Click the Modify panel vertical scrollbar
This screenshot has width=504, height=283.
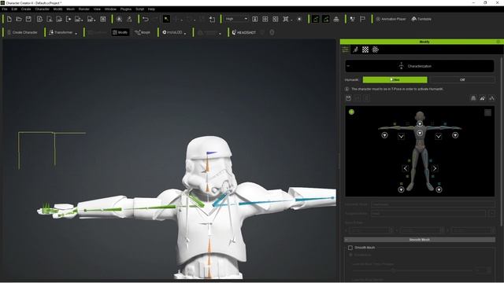tap(502, 141)
